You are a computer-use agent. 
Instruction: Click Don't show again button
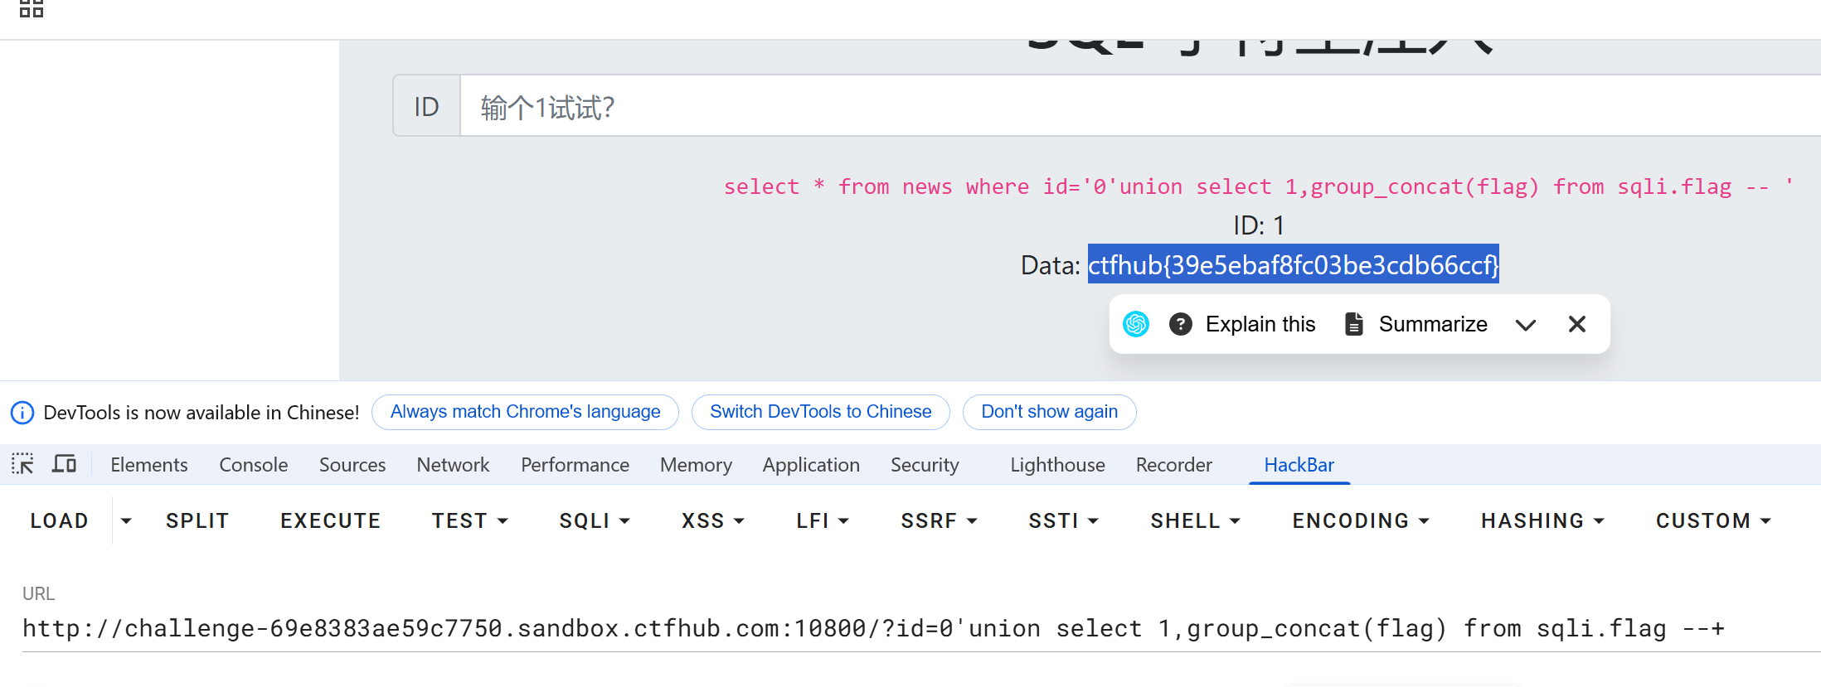[1049, 412]
